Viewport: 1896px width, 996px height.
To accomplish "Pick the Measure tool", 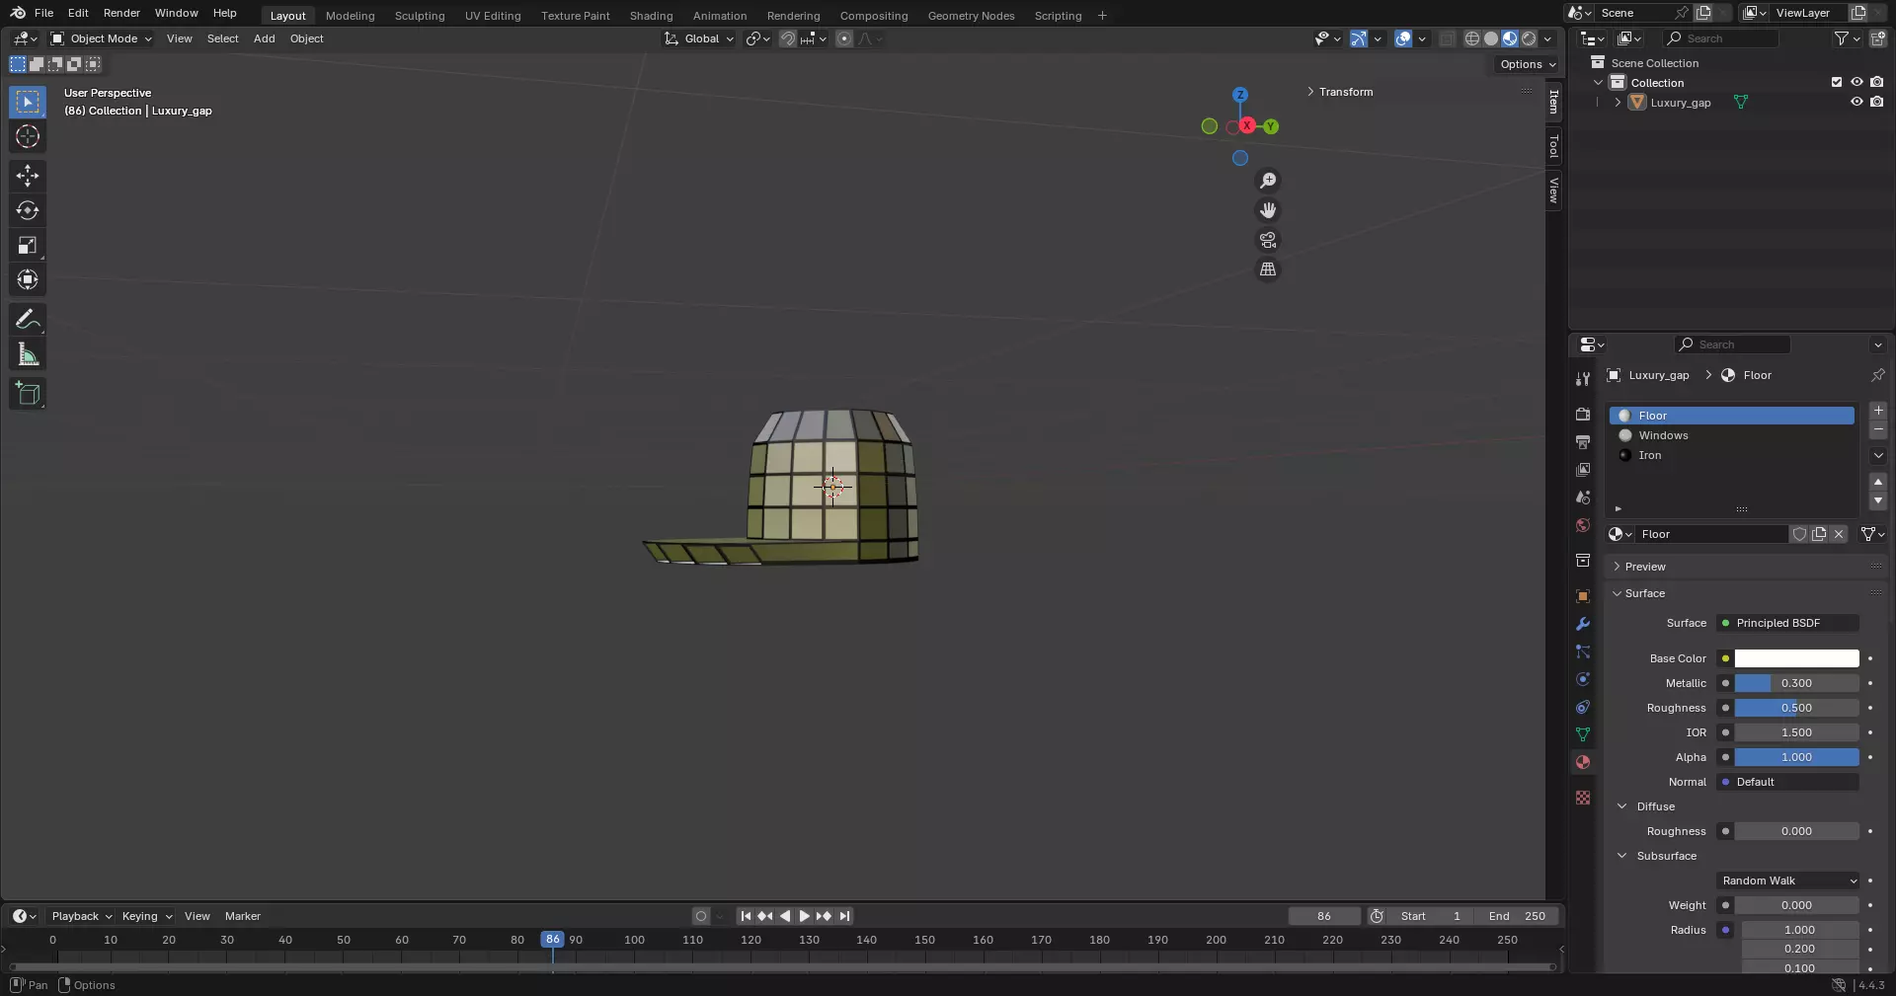I will coord(28,354).
